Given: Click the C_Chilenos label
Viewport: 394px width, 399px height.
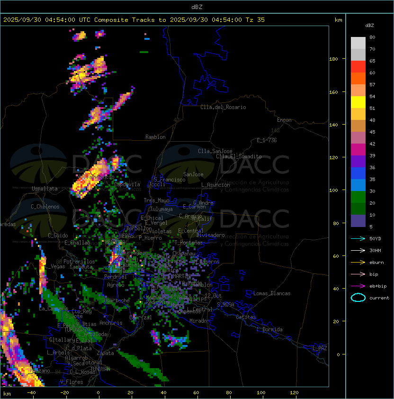Looking at the screenshot, I should (x=45, y=207).
